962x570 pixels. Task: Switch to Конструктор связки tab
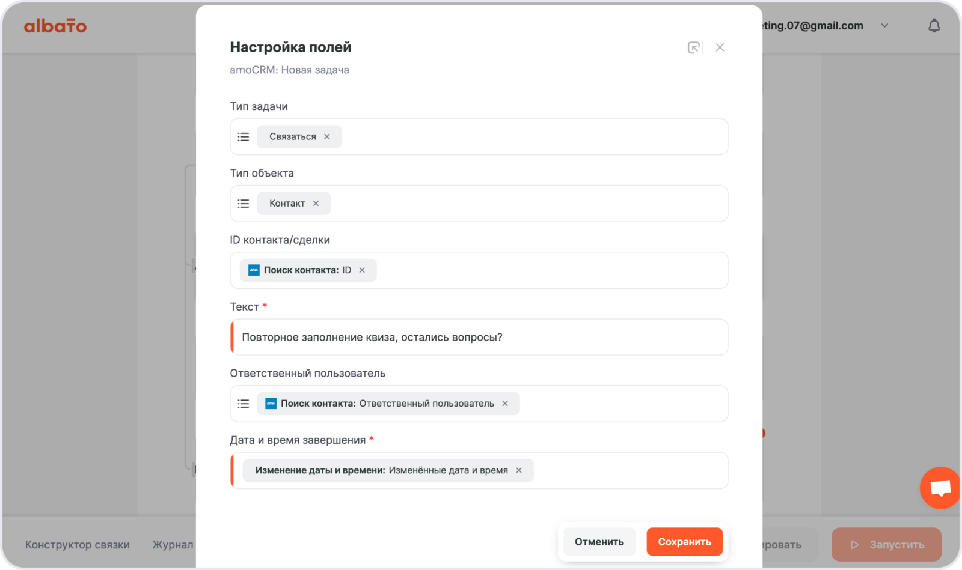[x=78, y=545]
